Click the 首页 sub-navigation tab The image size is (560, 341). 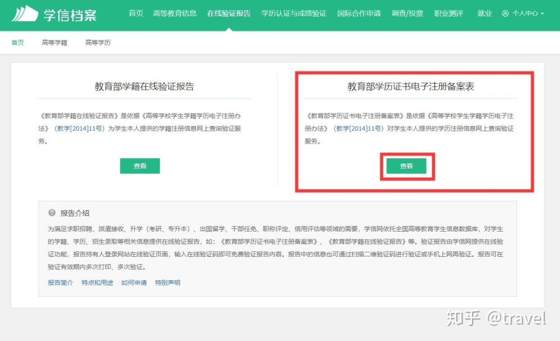point(18,43)
